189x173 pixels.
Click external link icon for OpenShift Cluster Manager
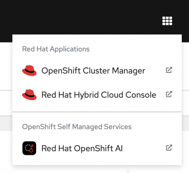pyautogui.click(x=169, y=70)
